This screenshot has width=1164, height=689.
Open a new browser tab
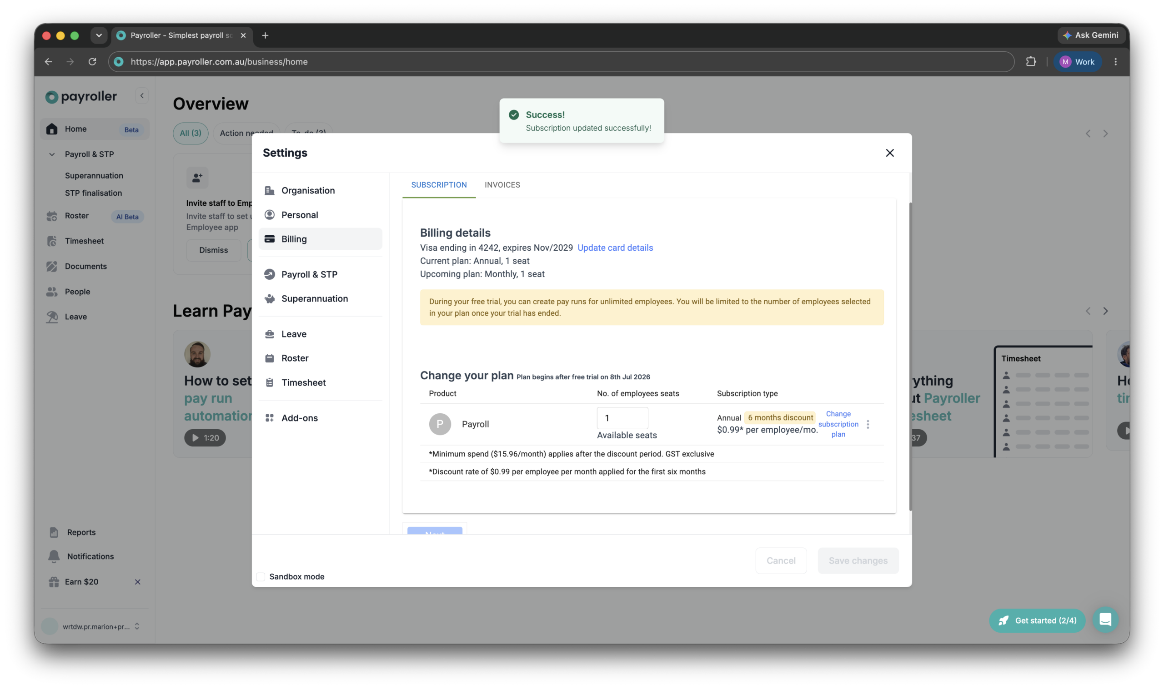click(x=265, y=35)
